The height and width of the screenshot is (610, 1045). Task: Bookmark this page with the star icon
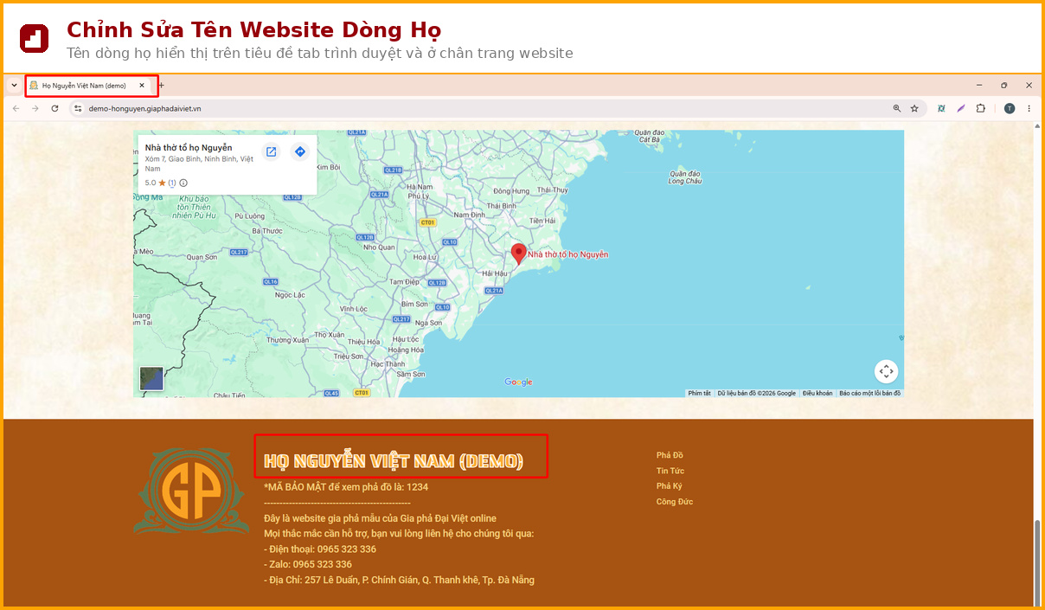pos(914,108)
